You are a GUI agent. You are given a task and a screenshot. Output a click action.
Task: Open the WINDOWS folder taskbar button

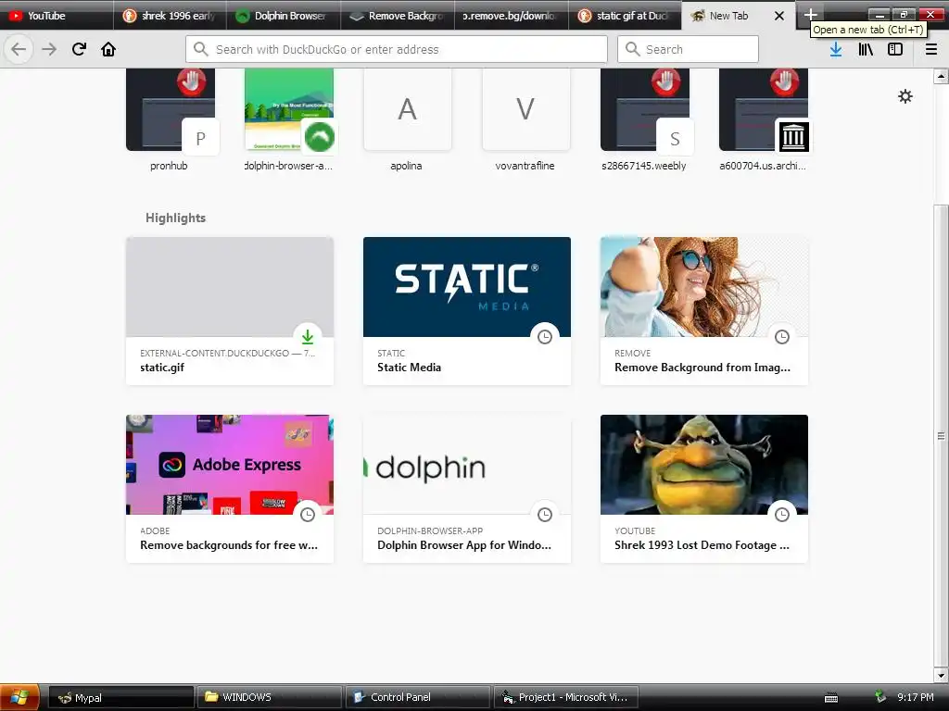pos(270,697)
